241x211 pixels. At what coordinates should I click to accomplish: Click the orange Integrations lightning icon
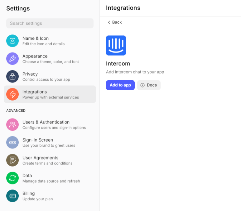click(12, 94)
